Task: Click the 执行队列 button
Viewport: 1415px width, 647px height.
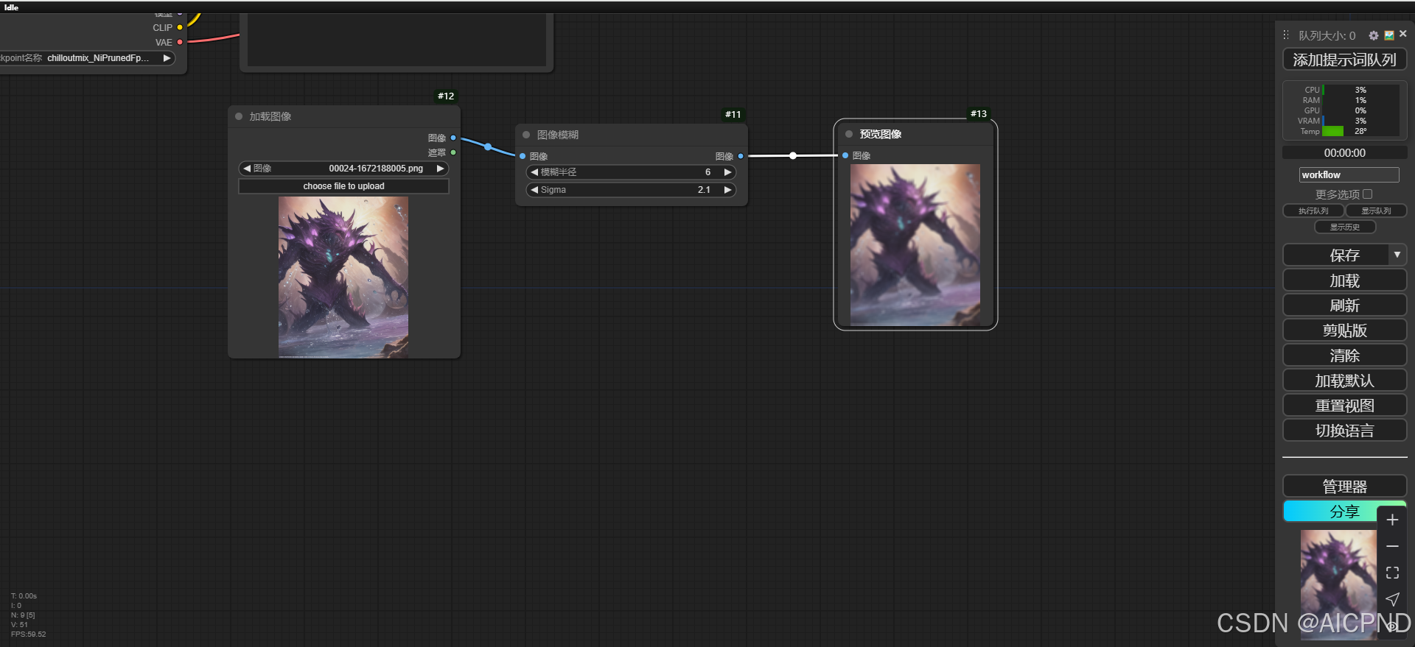Action: pyautogui.click(x=1313, y=211)
